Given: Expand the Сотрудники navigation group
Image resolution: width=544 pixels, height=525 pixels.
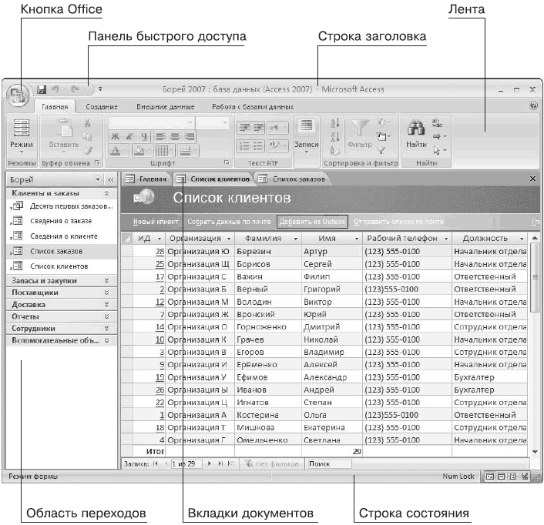Looking at the screenshot, I should 107,327.
